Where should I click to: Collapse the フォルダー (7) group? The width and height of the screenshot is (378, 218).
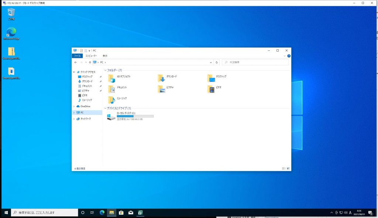coord(105,70)
